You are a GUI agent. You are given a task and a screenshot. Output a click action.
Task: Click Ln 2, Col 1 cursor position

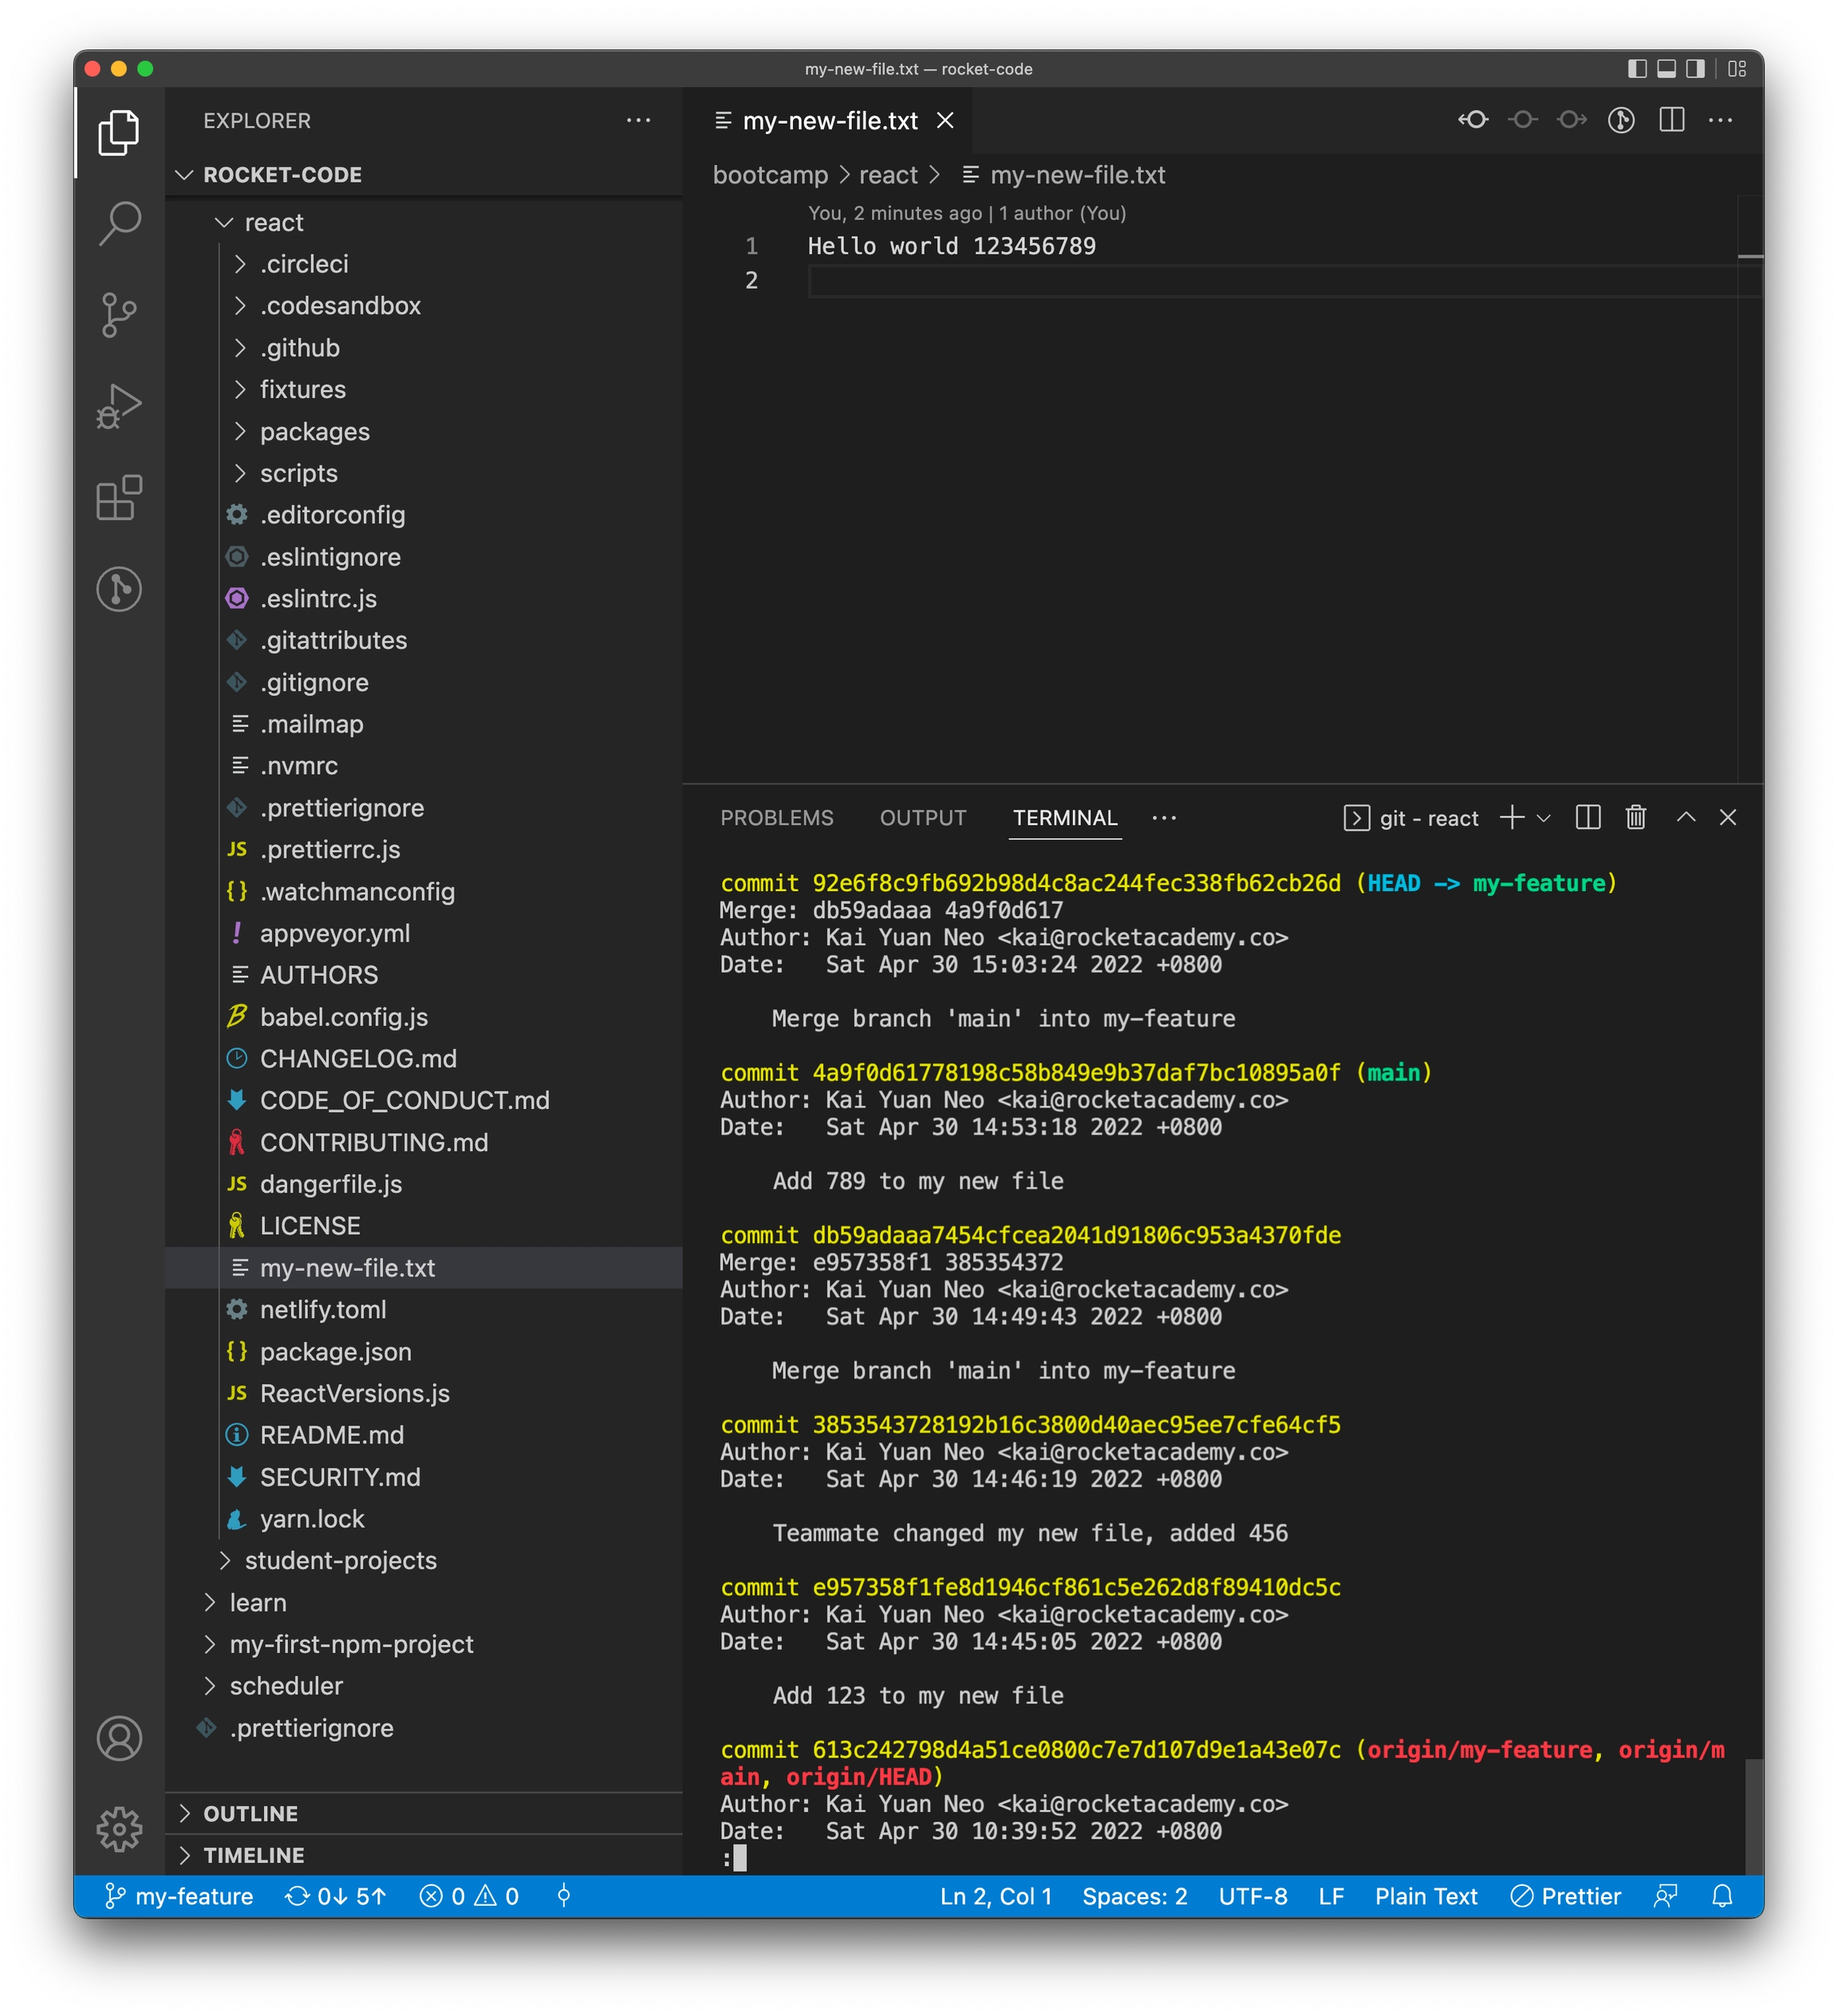click(996, 1896)
